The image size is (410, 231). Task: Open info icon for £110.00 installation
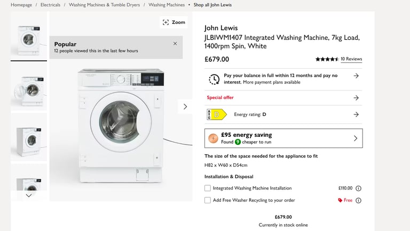point(359,188)
